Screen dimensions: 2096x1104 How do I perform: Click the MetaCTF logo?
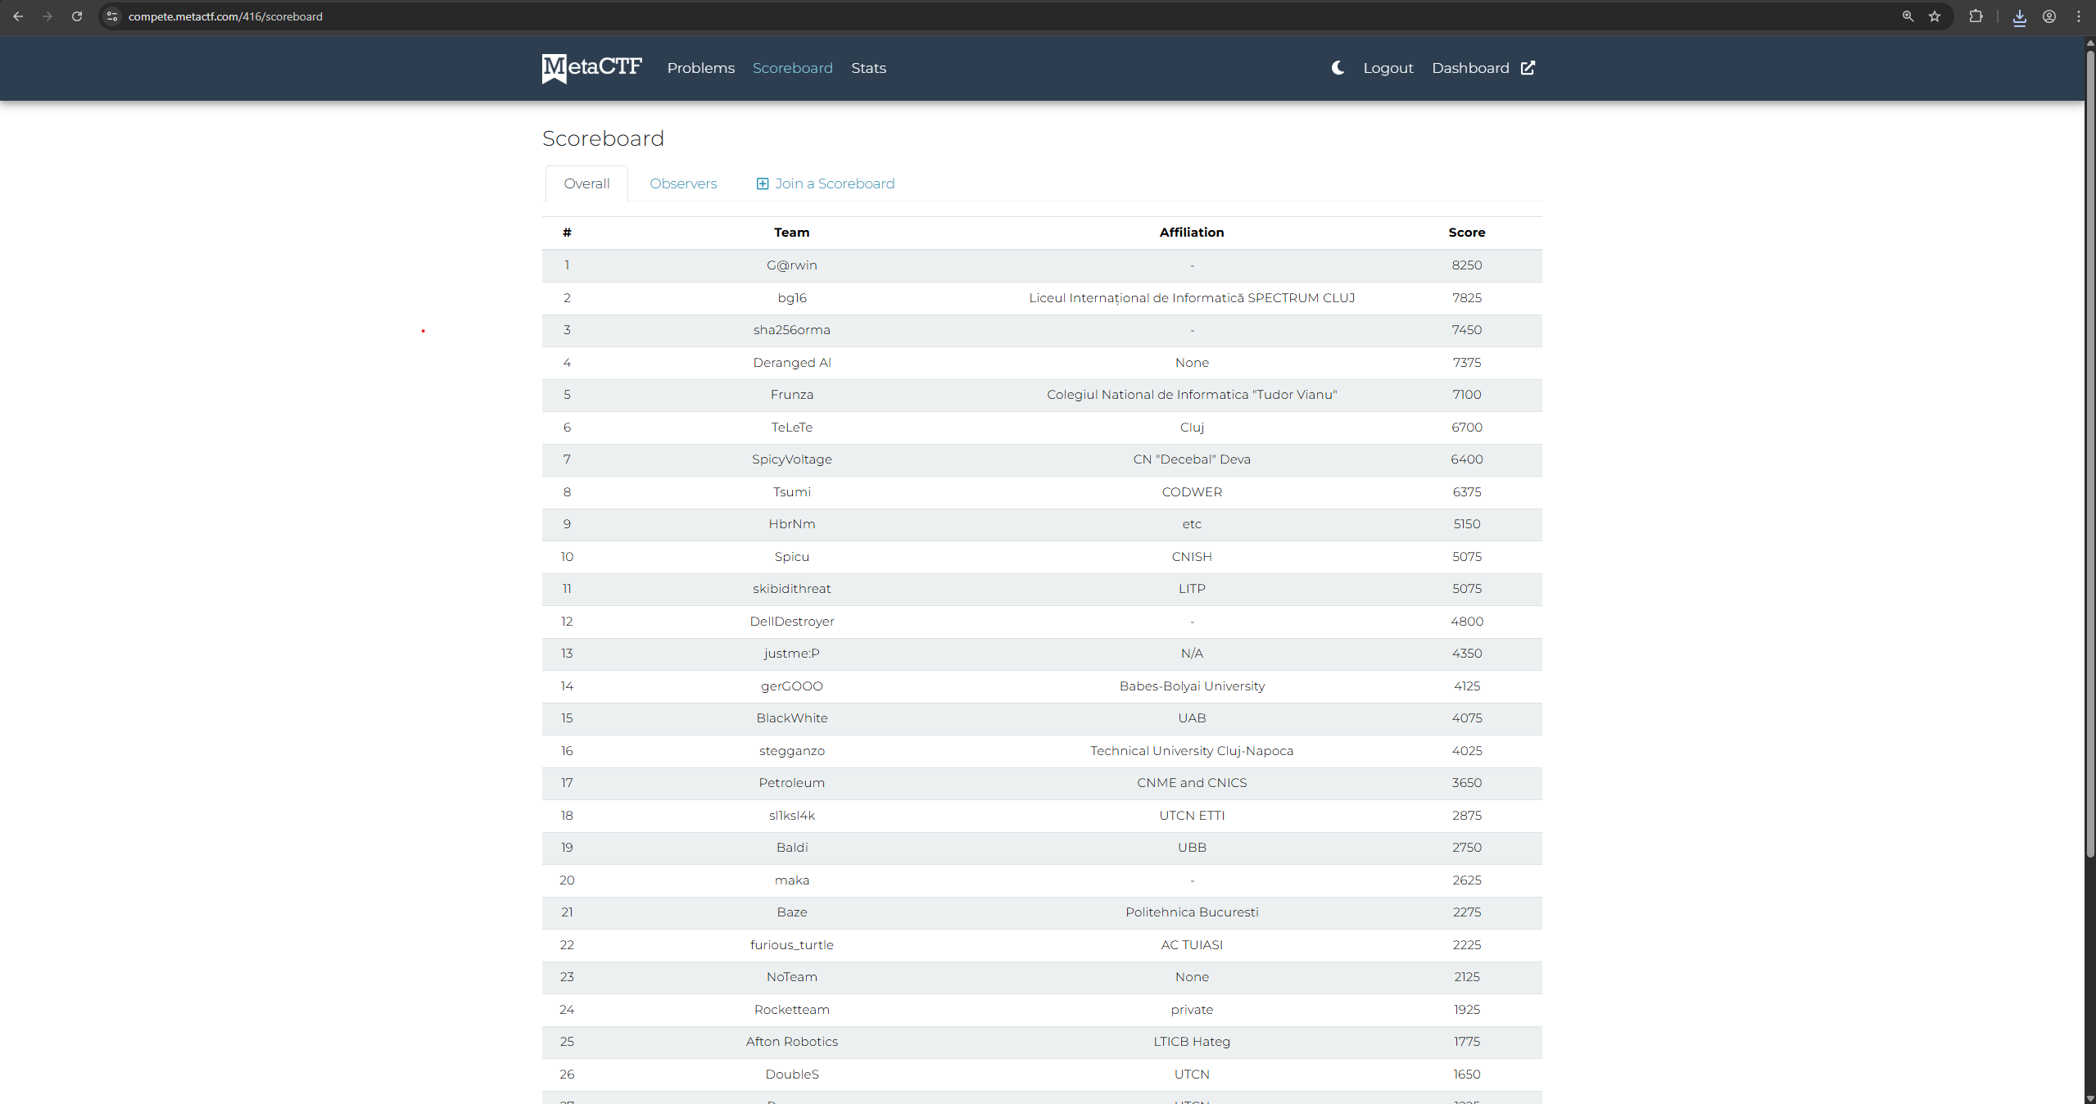pos(591,68)
